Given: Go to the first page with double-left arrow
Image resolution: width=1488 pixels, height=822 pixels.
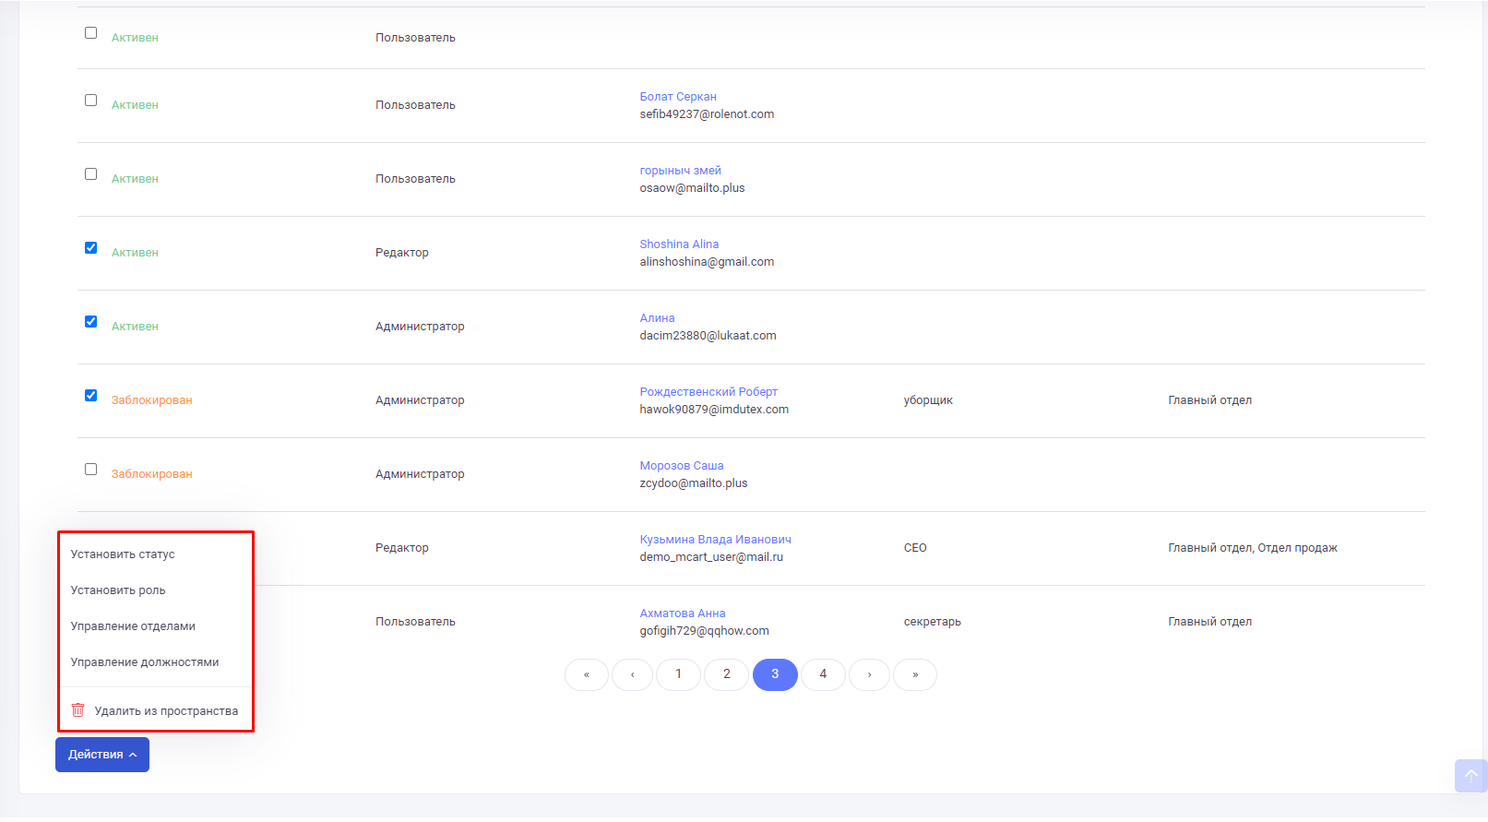Looking at the screenshot, I should tap(587, 674).
